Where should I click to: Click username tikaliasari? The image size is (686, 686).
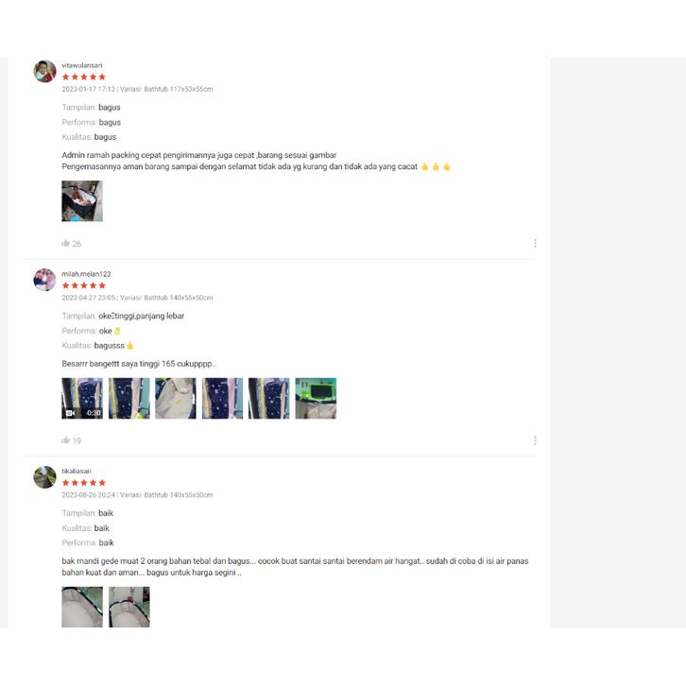click(x=77, y=472)
